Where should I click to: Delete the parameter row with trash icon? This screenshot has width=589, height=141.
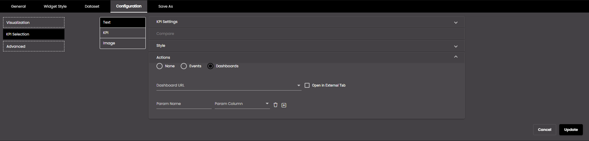[x=275, y=105]
